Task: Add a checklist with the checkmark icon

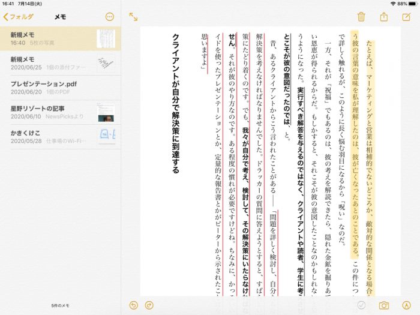Action: 361,305
